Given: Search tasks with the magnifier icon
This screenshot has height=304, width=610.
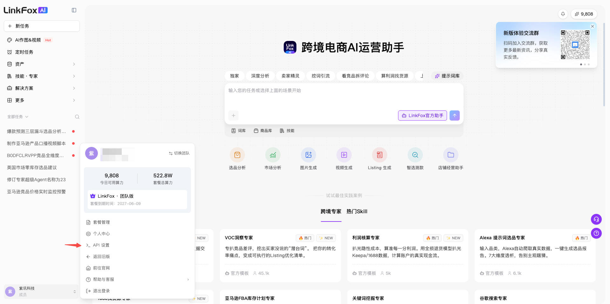Looking at the screenshot, I should (77, 117).
